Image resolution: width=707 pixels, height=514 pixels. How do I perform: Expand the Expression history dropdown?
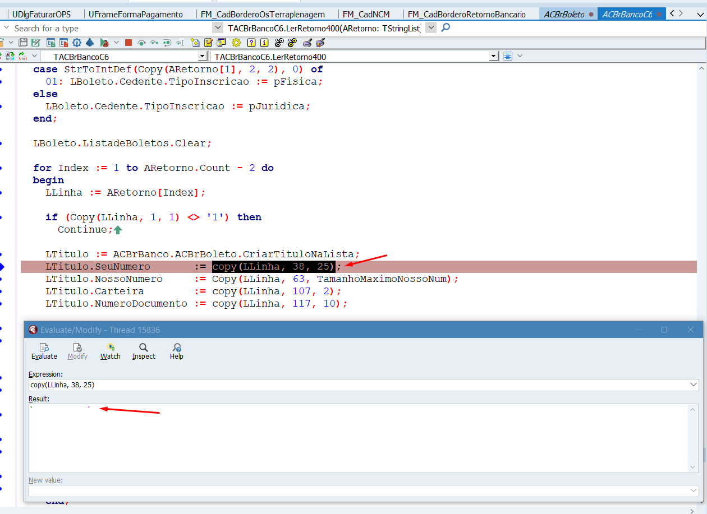[694, 385]
